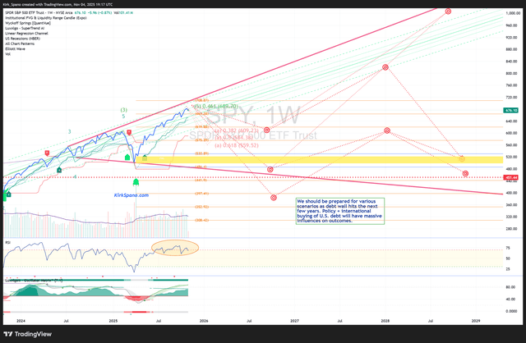This screenshot has height=343, width=526.
Task: Click the 25 level on RSI axis
Action: click(508, 269)
